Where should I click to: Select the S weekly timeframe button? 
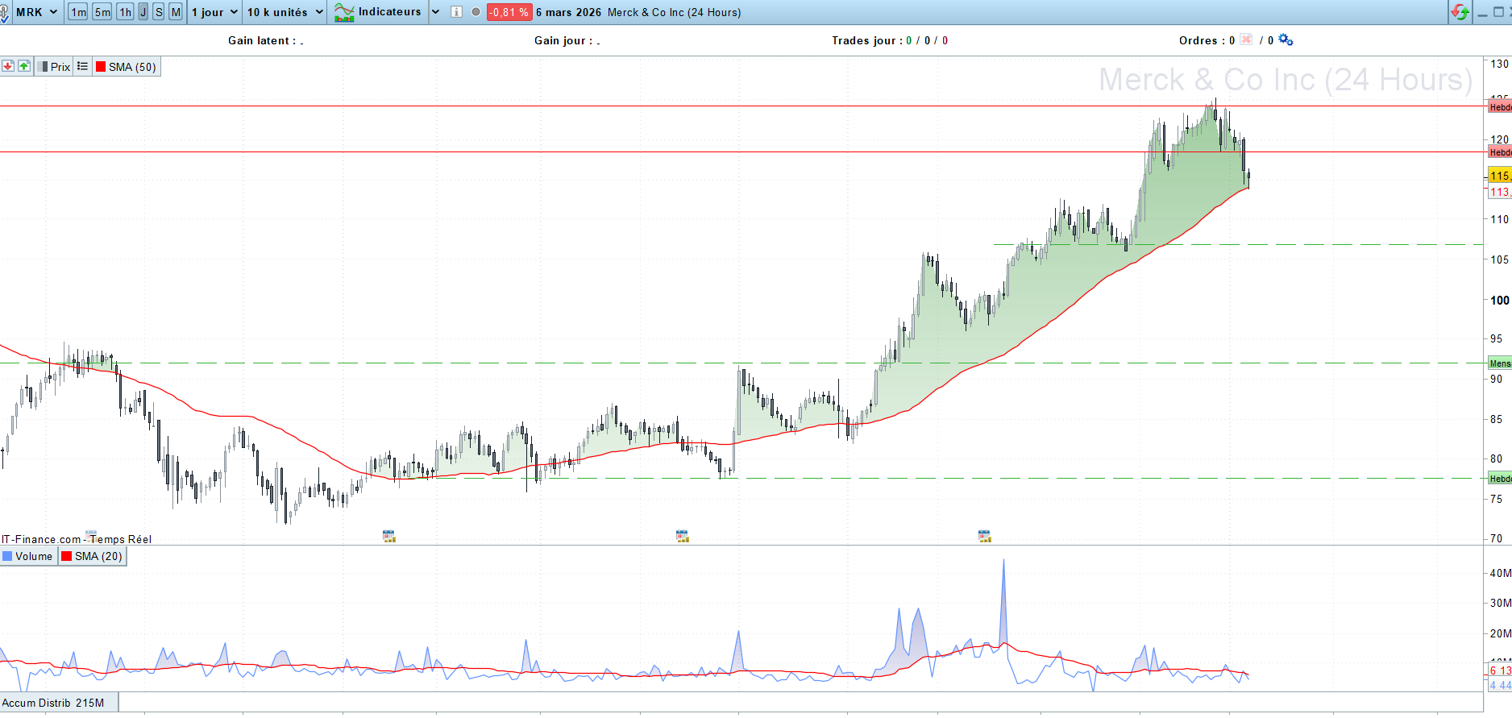click(x=159, y=12)
